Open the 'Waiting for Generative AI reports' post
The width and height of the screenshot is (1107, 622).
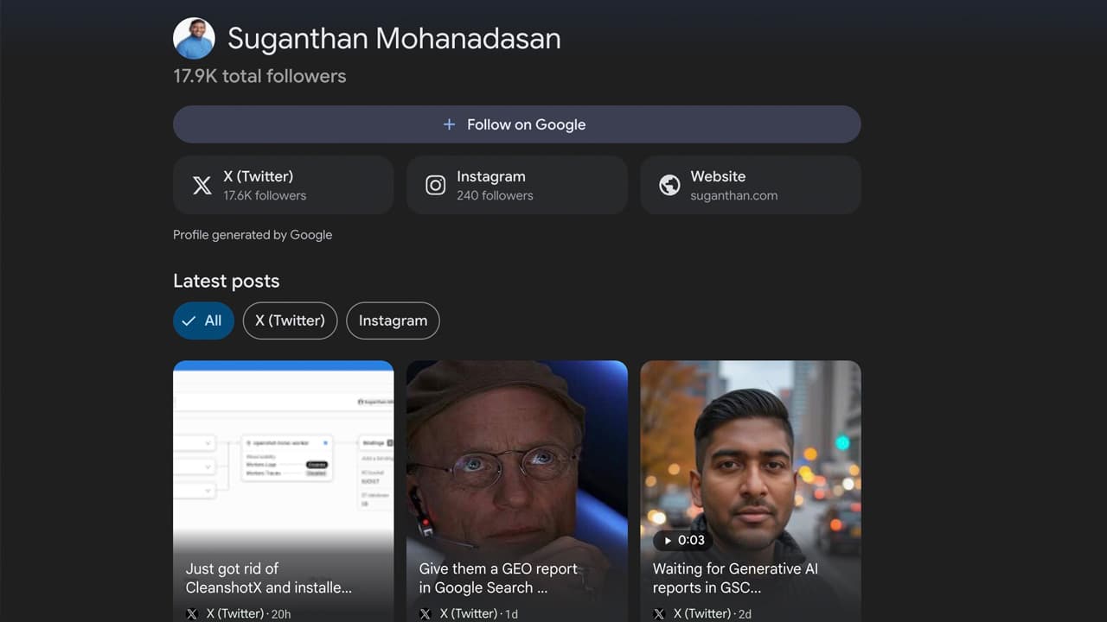[x=750, y=491]
